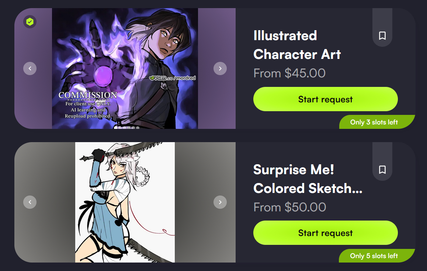Open the Illustrated Character Art title link
Image resolution: width=427 pixels, height=271 pixels.
coord(297,45)
